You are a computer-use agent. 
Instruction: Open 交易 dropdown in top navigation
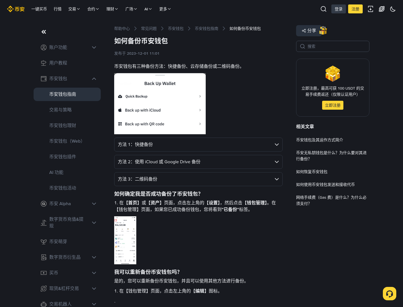pos(74,9)
